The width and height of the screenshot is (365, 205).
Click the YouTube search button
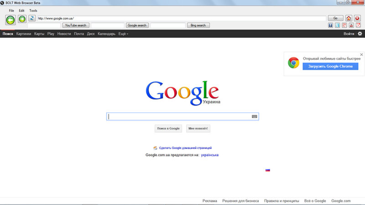coord(76,26)
